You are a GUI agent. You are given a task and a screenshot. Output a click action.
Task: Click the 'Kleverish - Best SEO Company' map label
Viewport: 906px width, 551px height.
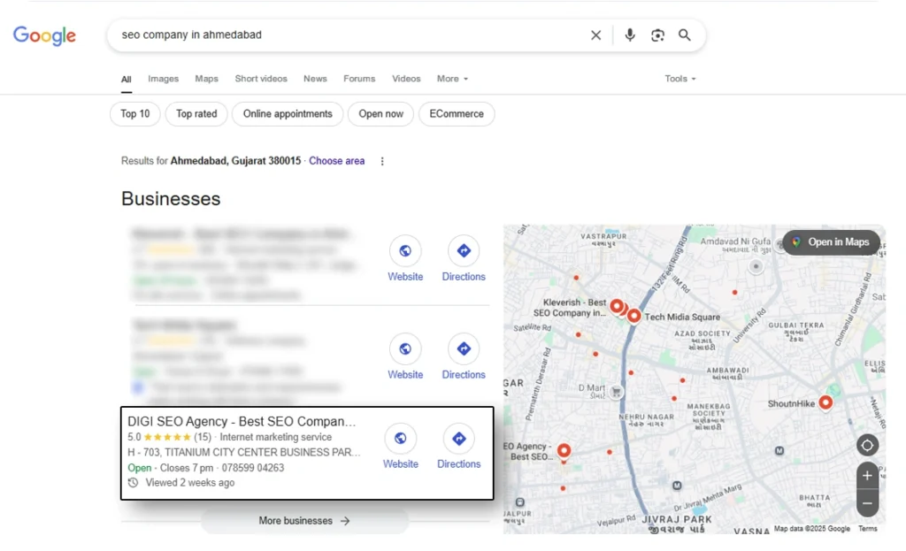(x=570, y=307)
